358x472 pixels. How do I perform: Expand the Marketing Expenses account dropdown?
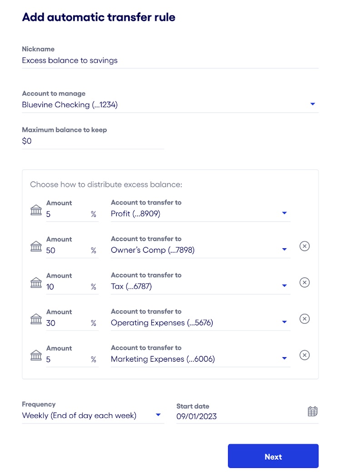[284, 358]
